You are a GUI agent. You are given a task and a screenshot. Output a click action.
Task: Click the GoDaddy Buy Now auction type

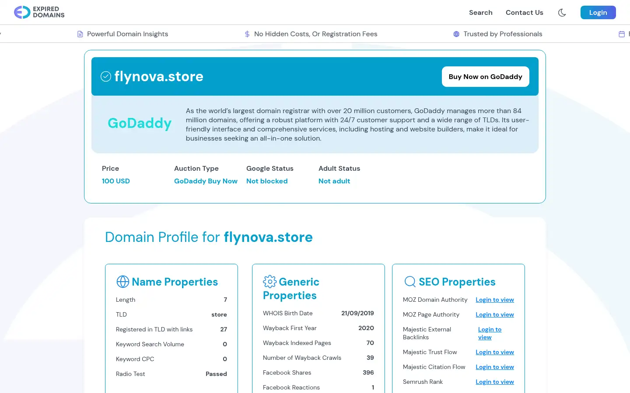click(x=206, y=181)
